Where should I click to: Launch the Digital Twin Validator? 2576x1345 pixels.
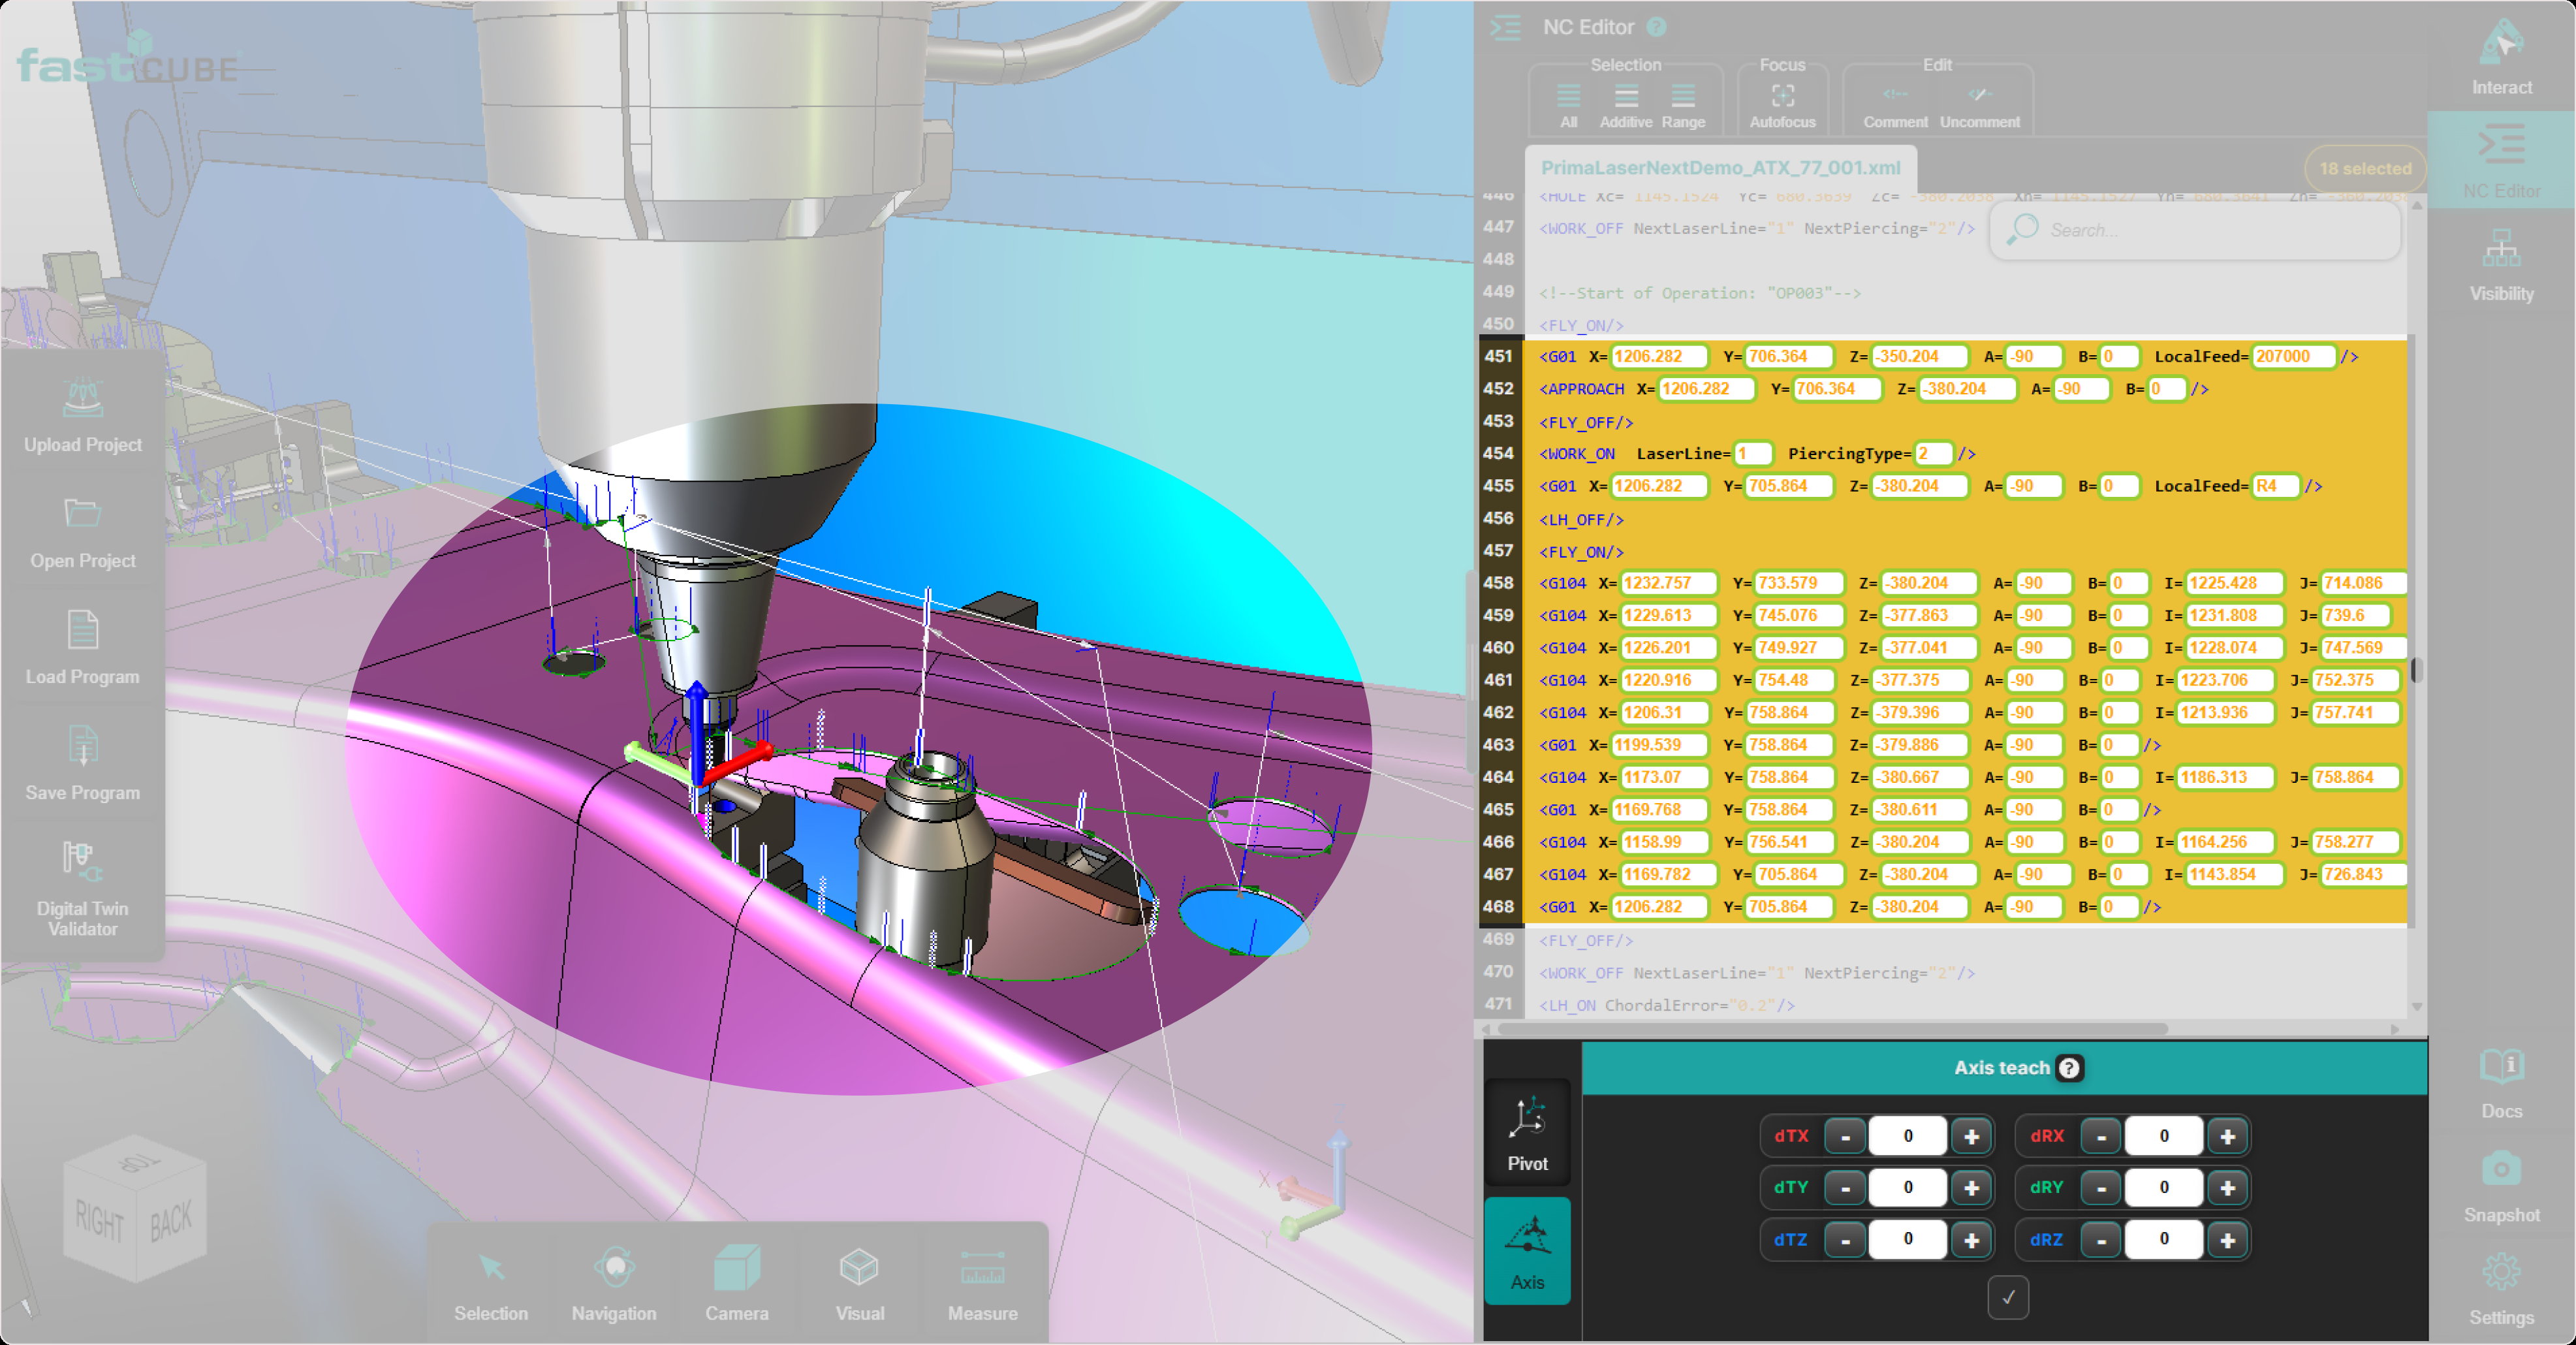(83, 888)
